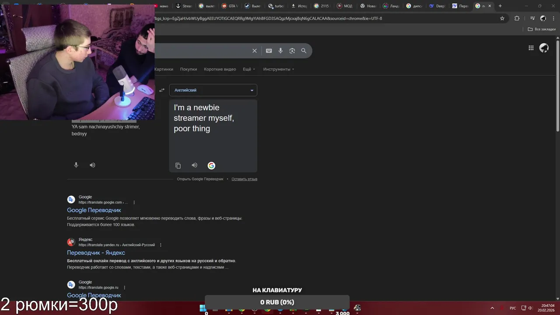Open search by image (Lens) icon

pyautogui.click(x=292, y=51)
